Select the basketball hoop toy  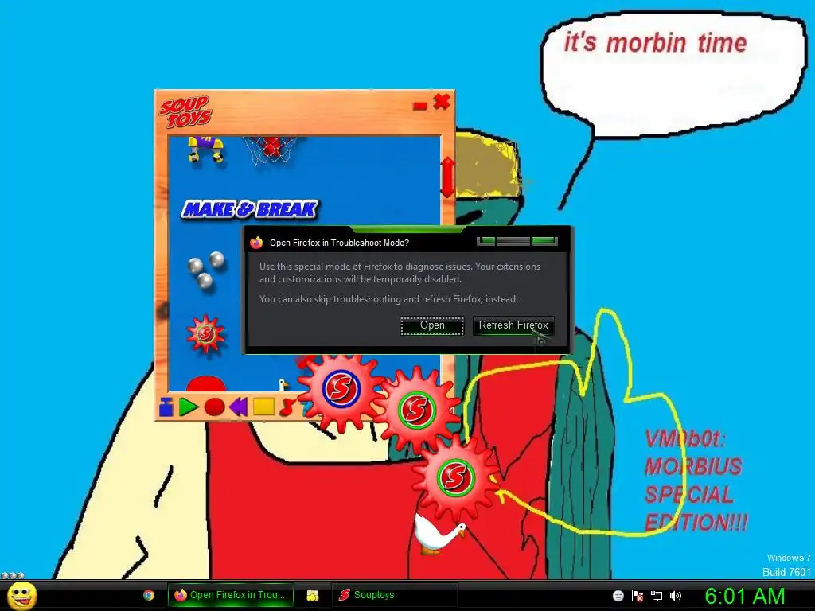coord(270,150)
